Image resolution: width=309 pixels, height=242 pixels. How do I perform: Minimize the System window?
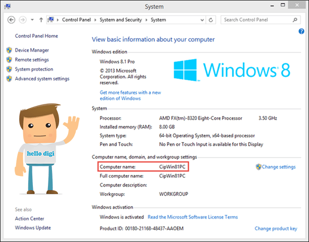point(272,6)
